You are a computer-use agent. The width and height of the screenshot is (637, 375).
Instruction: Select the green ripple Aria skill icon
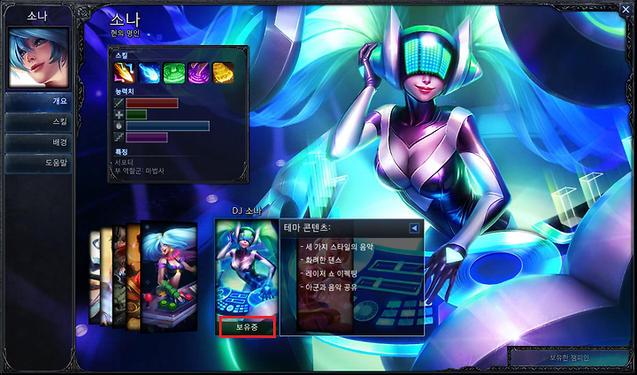pos(174,73)
